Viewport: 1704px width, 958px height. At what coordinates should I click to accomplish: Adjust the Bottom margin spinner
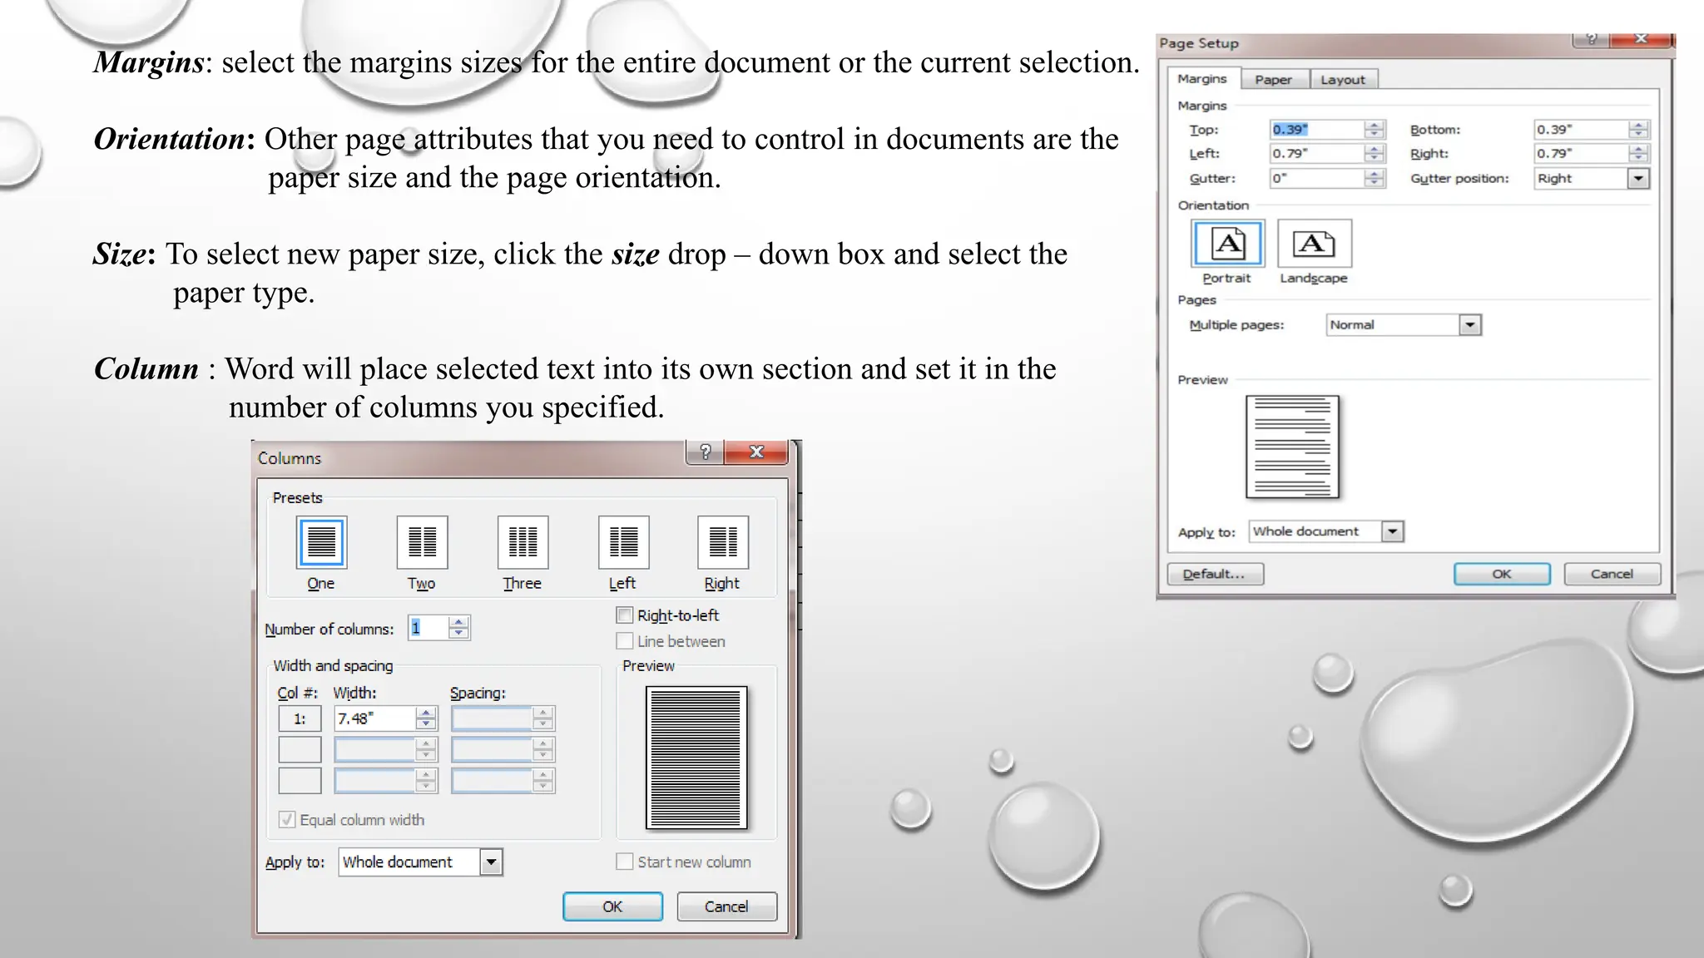pyautogui.click(x=1638, y=130)
